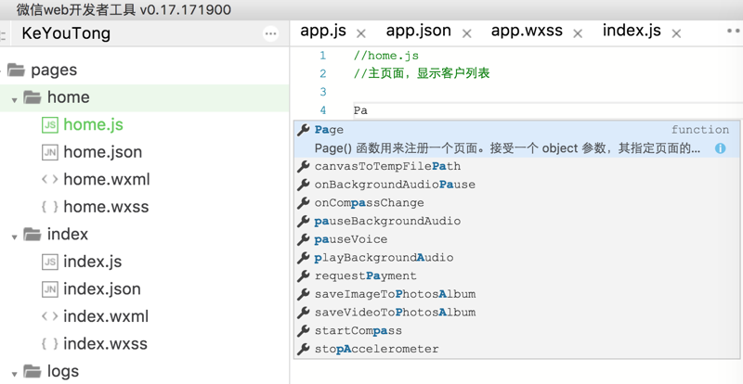Select the Page function suggestion
Screen dimensions: 743x384
pos(330,130)
